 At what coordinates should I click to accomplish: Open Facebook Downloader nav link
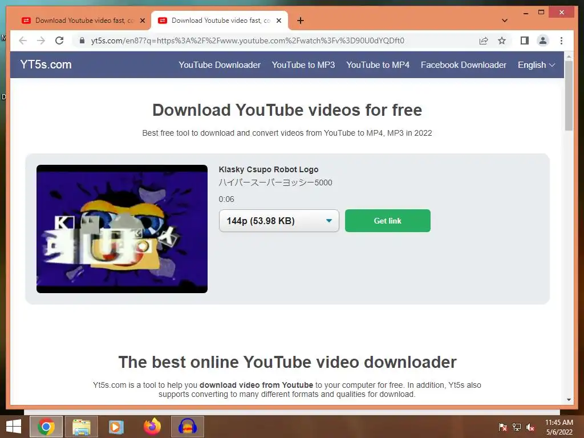[463, 65]
